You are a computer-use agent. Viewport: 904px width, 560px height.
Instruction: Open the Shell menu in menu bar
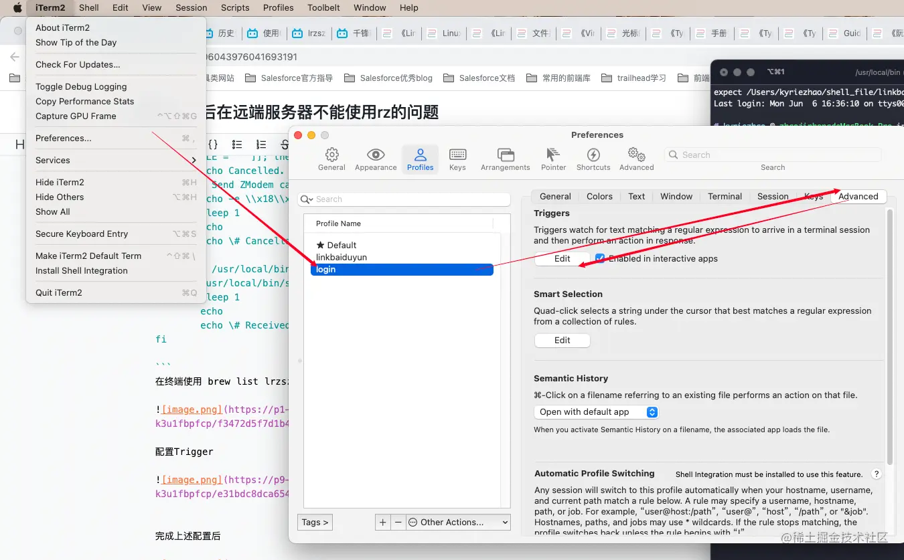coord(88,8)
